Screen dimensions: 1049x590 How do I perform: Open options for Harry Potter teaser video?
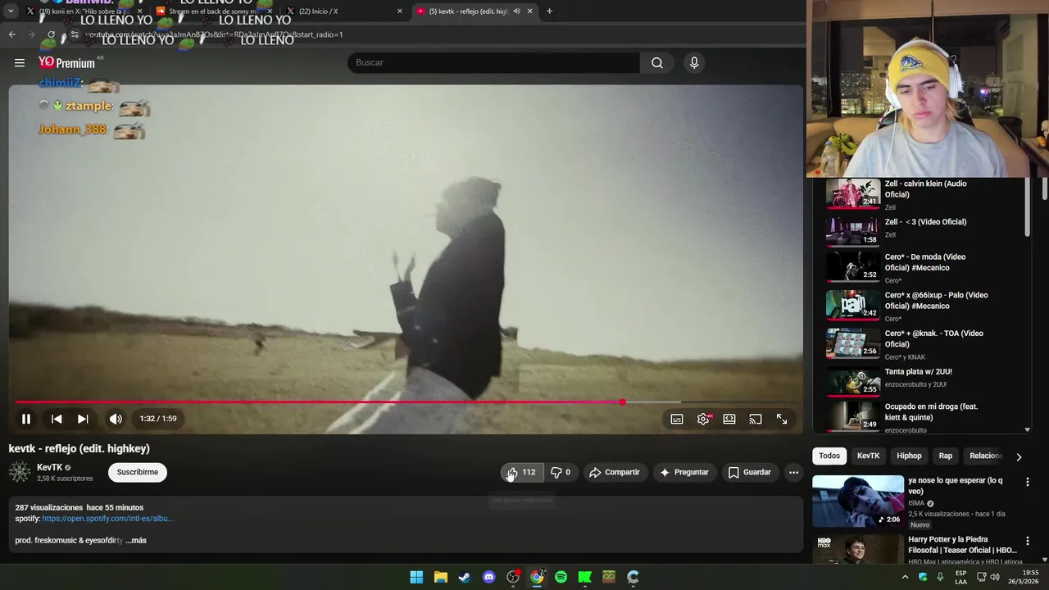click(x=1027, y=541)
